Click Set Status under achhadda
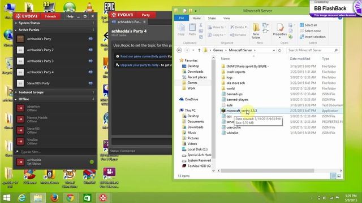 pos(34,164)
